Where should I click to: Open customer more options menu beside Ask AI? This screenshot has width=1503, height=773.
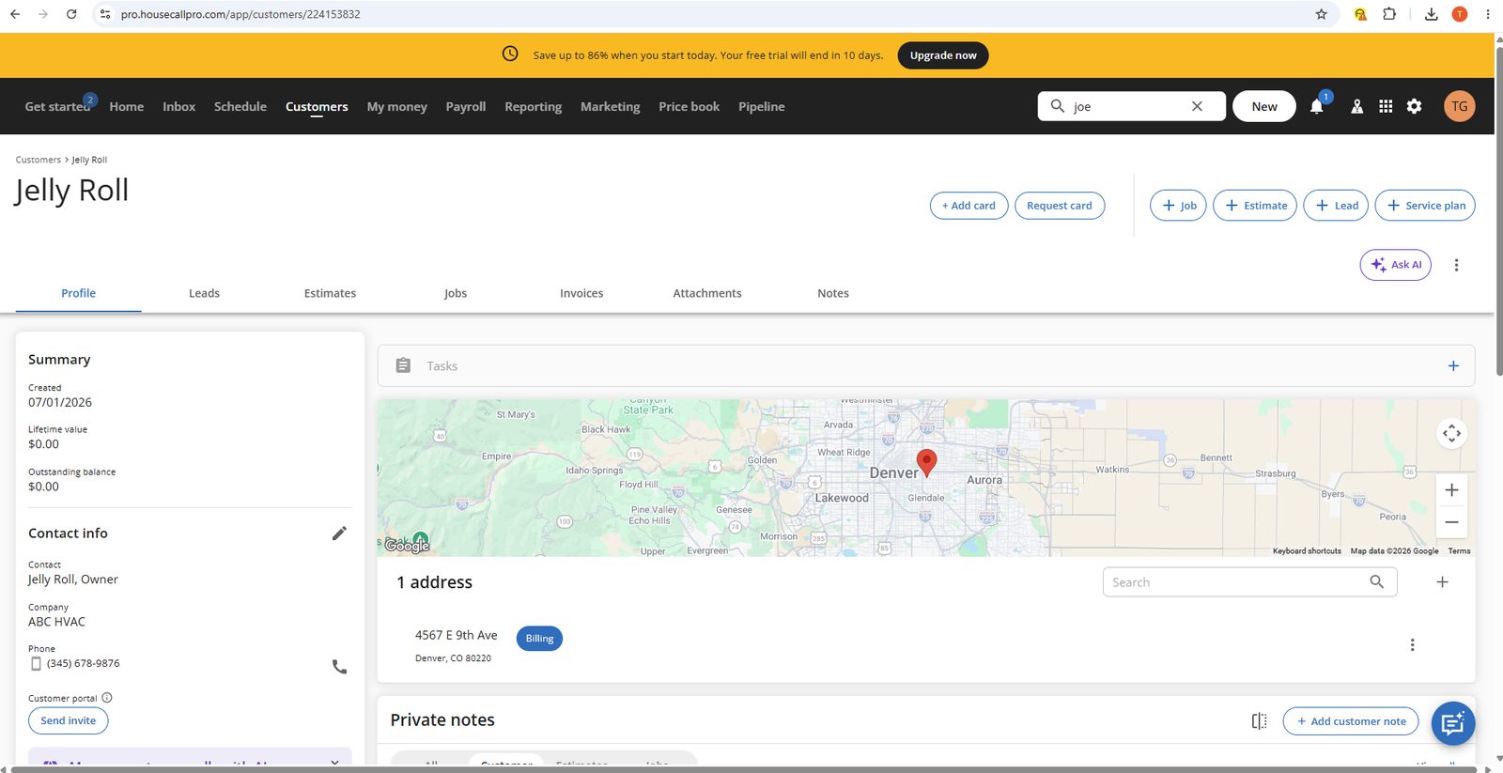coord(1456,265)
